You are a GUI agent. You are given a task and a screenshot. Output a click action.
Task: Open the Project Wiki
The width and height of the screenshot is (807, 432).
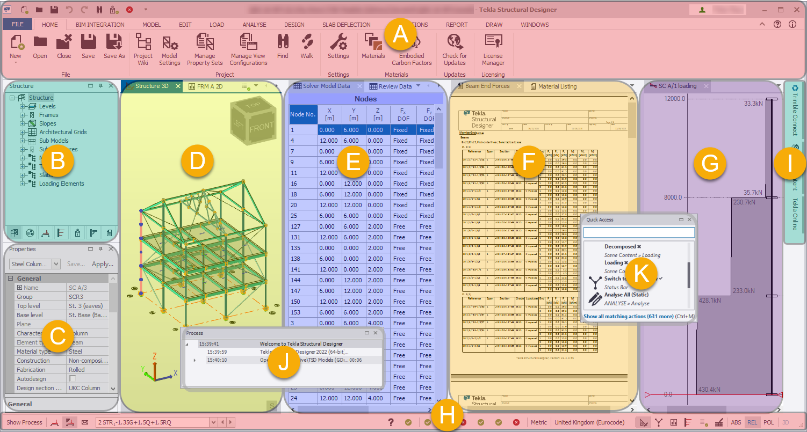pos(143,42)
